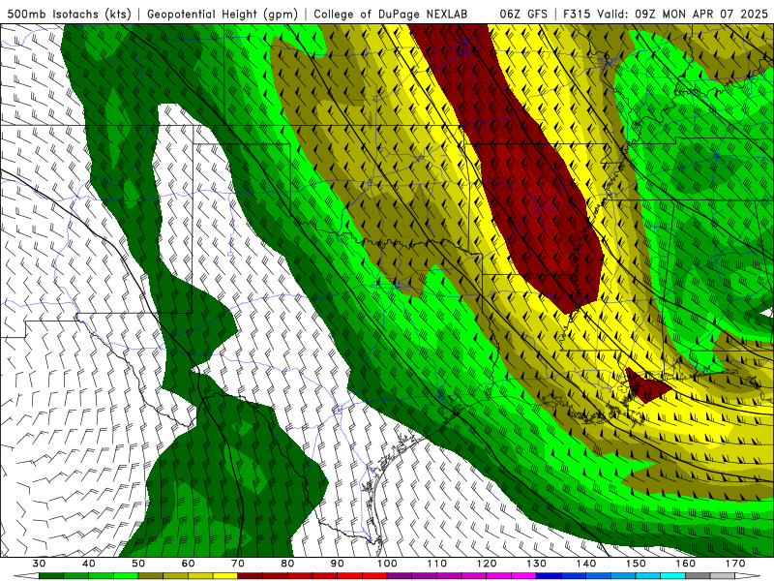Click the bright yellow 65-70 kt legend swatch
774x581 pixels.
pyautogui.click(x=225, y=576)
